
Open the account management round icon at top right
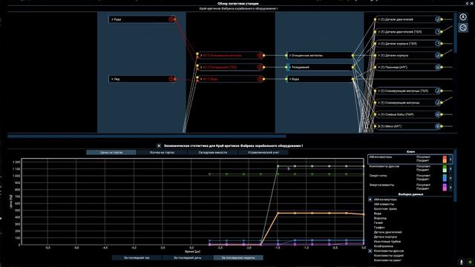click(463, 17)
